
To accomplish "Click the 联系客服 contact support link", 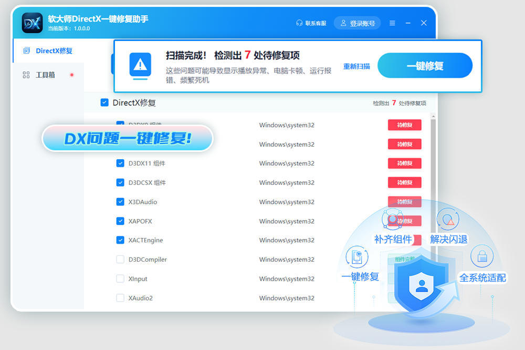I will (311, 23).
